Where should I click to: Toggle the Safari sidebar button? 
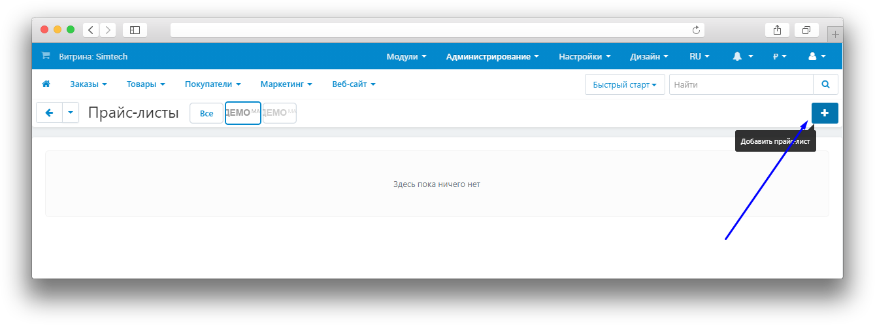point(135,30)
